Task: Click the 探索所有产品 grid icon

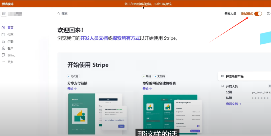Action: tap(222, 76)
